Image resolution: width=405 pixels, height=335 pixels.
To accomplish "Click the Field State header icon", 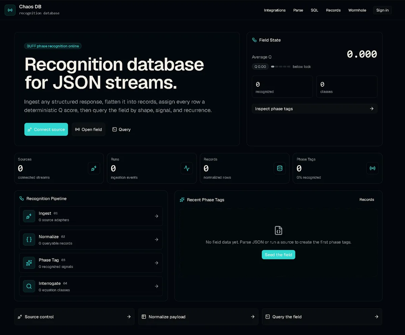I will 254,40.
